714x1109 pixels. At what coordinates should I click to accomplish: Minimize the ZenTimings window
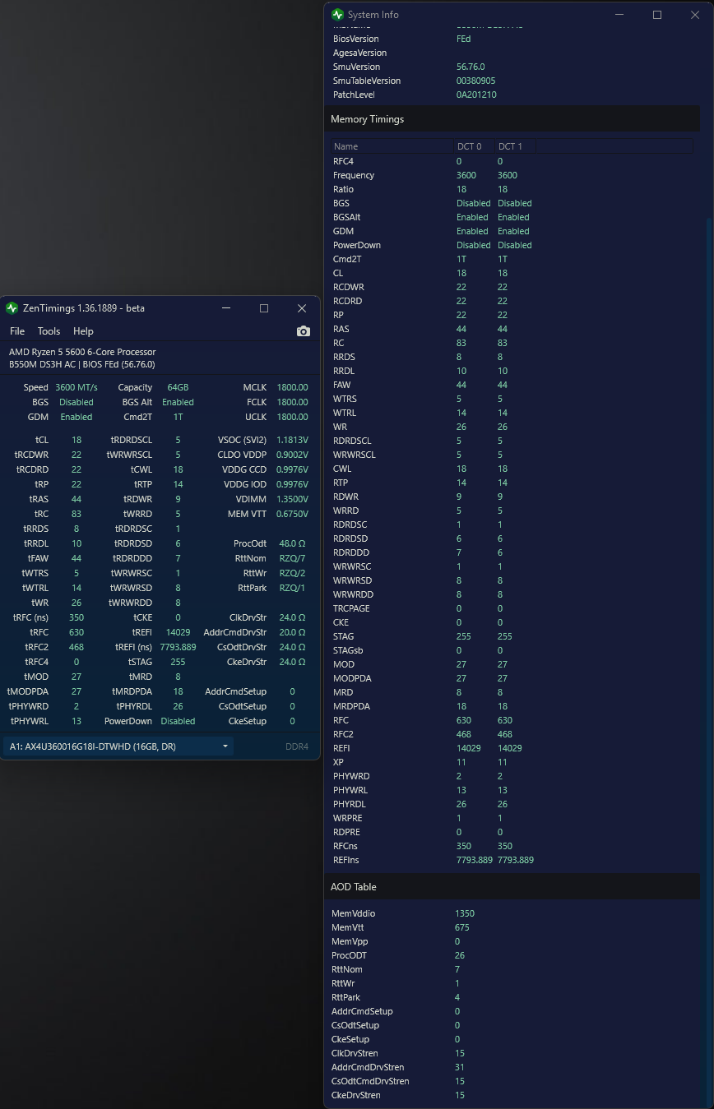(x=226, y=308)
